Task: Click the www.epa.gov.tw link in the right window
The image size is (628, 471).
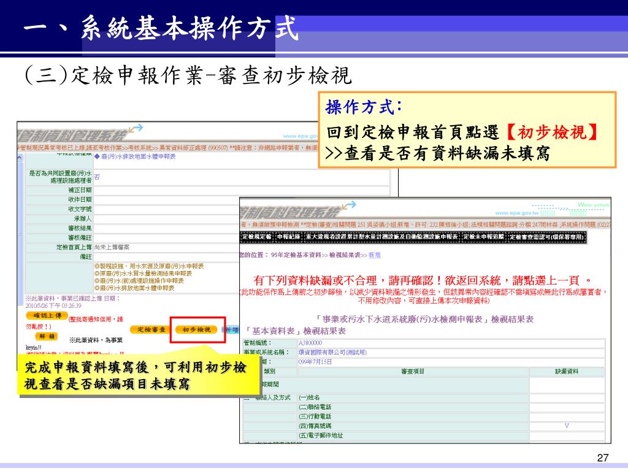Action: click(517, 213)
